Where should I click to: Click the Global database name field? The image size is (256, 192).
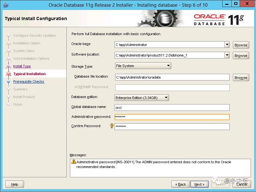click(172, 108)
